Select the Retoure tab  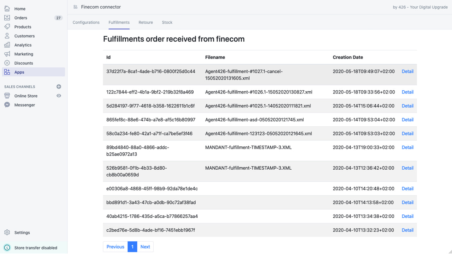[145, 22]
